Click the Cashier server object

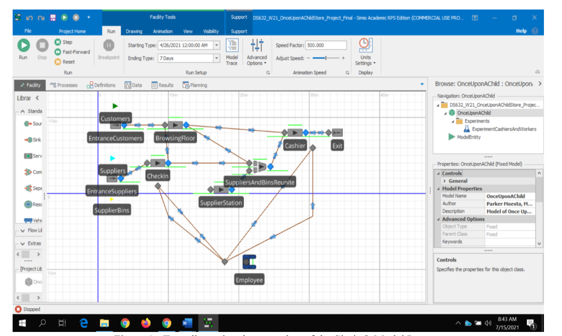point(295,133)
